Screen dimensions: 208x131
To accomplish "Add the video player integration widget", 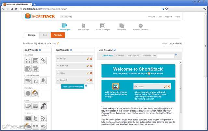I will pos(28,118).
